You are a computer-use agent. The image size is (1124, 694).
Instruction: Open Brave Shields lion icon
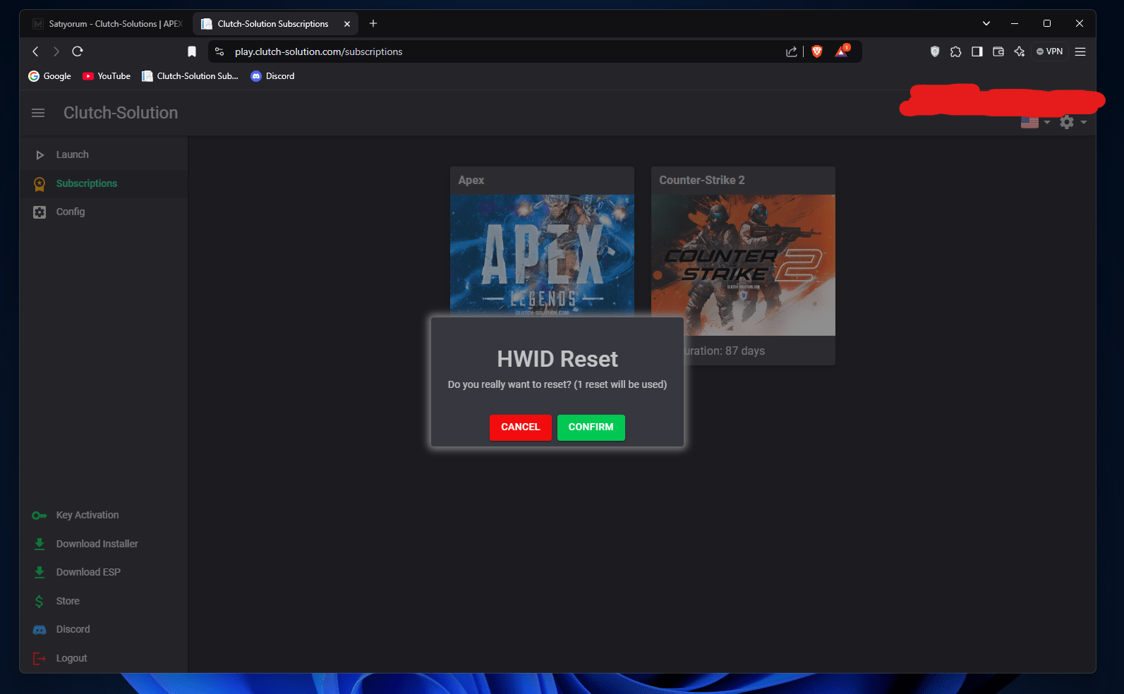pyautogui.click(x=817, y=51)
